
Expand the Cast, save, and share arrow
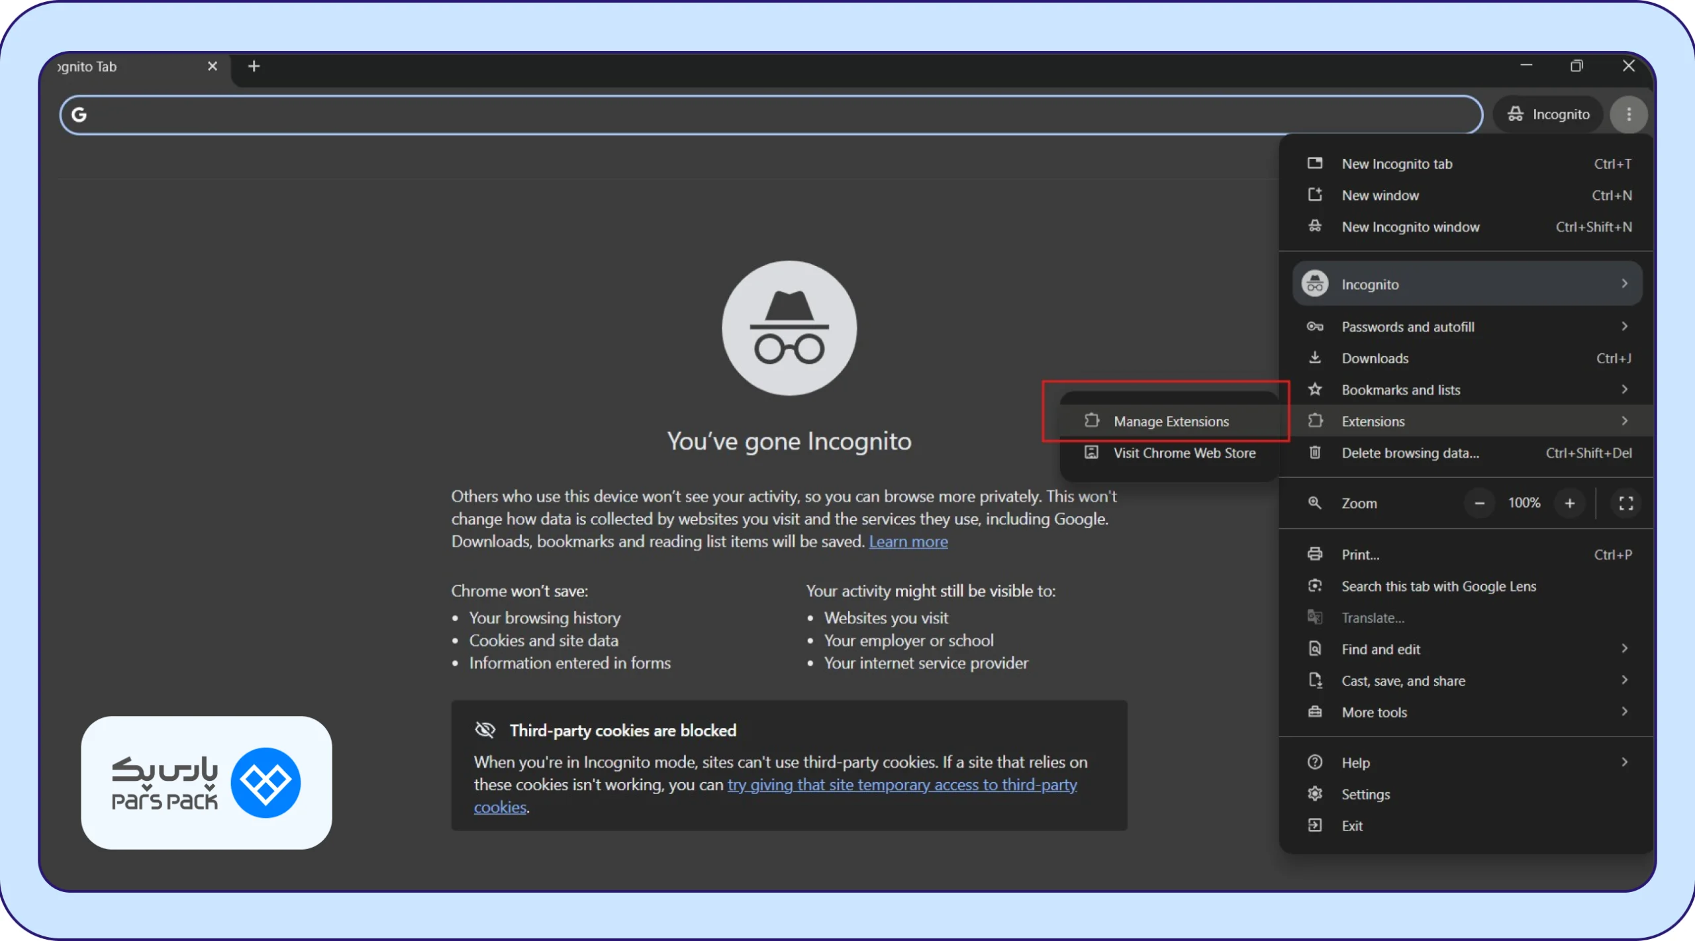point(1624,680)
